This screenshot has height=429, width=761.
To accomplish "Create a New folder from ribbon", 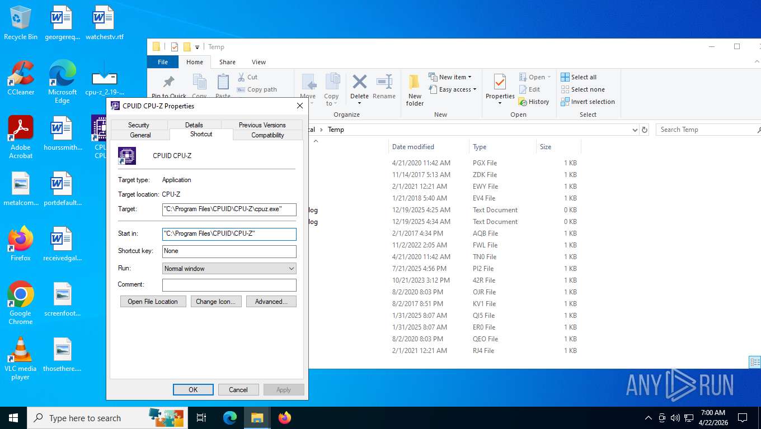I will point(415,89).
